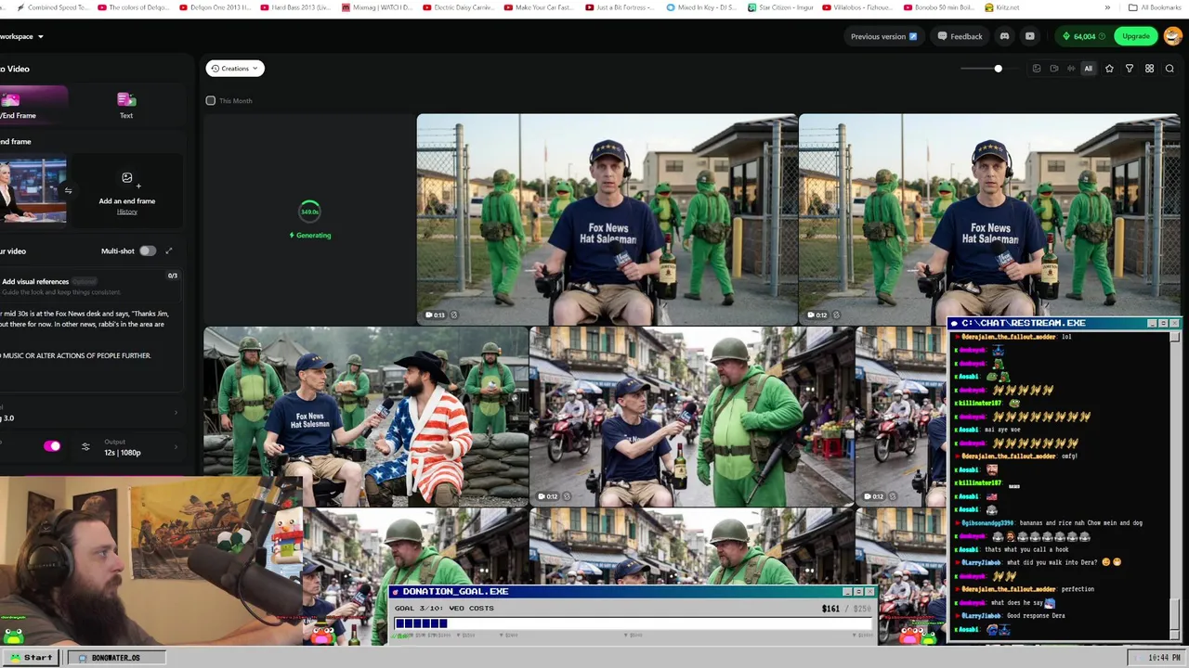Click swap start and end frames icon

[68, 191]
